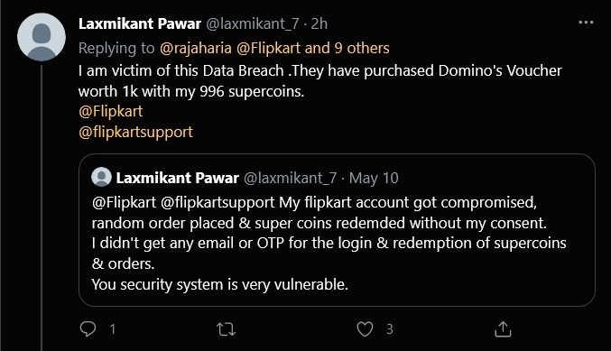Retweet this post using the retweet icon
Viewport: 611px width, 351px height.
[x=226, y=329]
